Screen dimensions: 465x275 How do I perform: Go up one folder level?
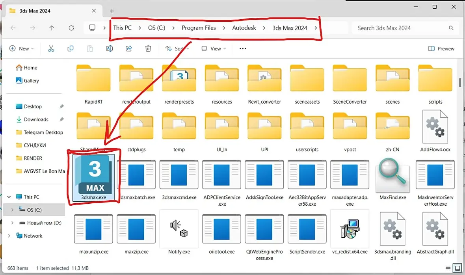tap(52, 28)
